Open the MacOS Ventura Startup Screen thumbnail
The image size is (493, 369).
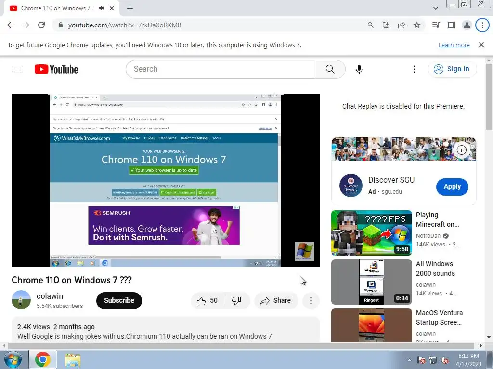[x=371, y=325]
